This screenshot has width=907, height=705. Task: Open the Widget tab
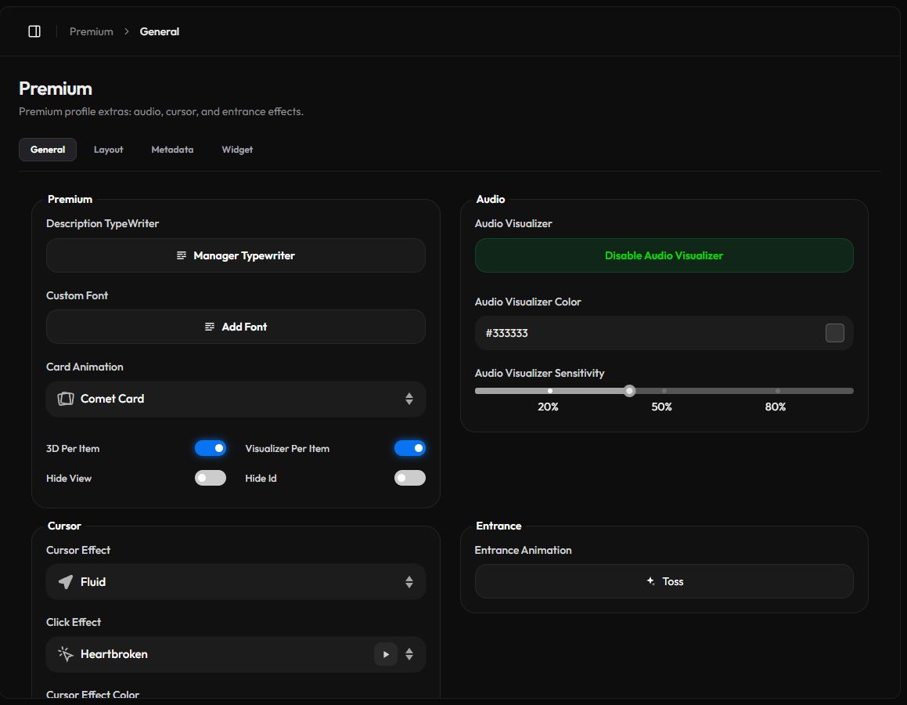coord(237,150)
